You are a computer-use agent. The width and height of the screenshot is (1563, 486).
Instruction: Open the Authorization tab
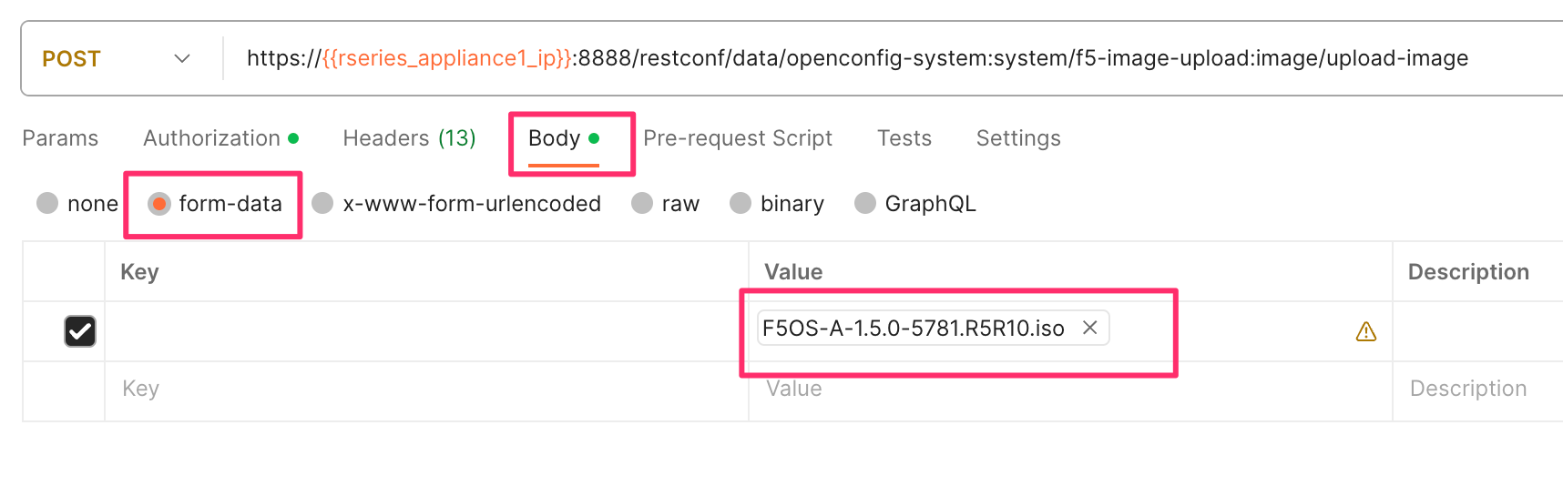point(220,138)
